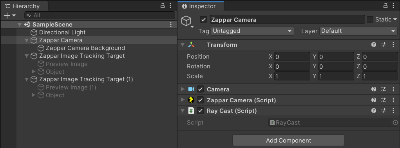This screenshot has height=148, width=400.
Task: Click the Transform component help icon
Action: tap(374, 45)
